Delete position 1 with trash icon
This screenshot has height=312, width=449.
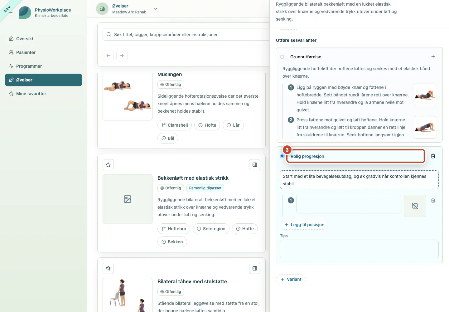[433, 200]
